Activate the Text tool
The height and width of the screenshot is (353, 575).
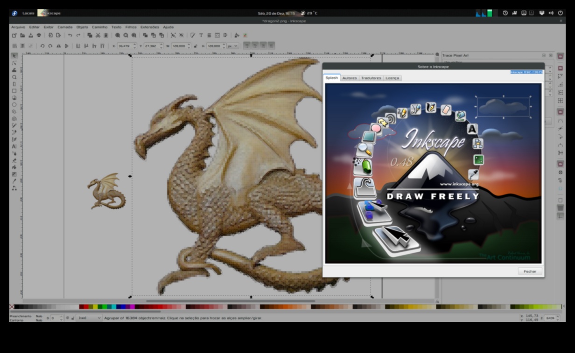(x=14, y=146)
